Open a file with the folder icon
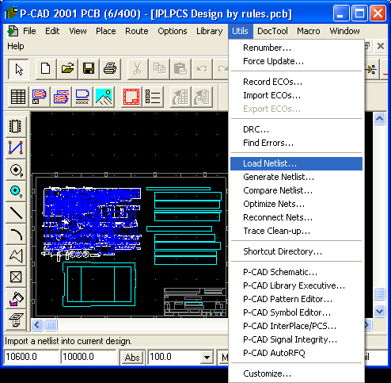The width and height of the screenshot is (391, 383). pyautogui.click(x=67, y=69)
